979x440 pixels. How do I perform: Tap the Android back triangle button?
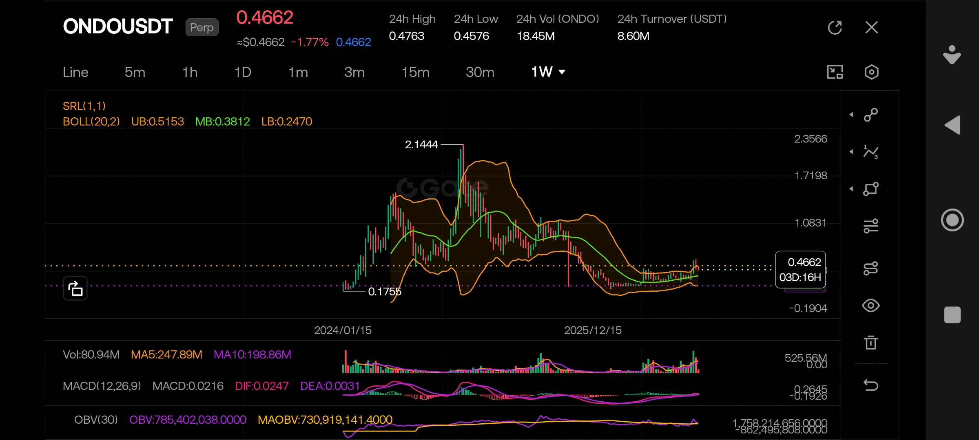(x=952, y=125)
